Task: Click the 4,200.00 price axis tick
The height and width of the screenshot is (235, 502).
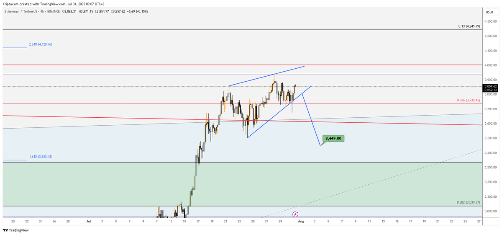Action: [x=490, y=36]
